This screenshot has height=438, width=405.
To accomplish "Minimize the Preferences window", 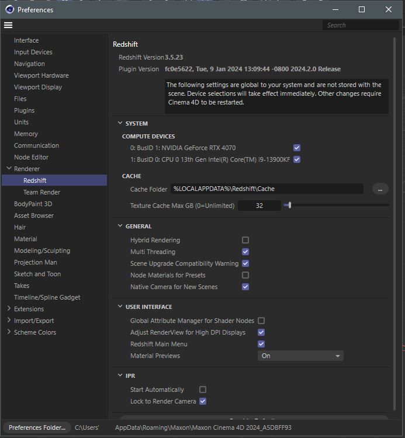I will click(x=335, y=9).
